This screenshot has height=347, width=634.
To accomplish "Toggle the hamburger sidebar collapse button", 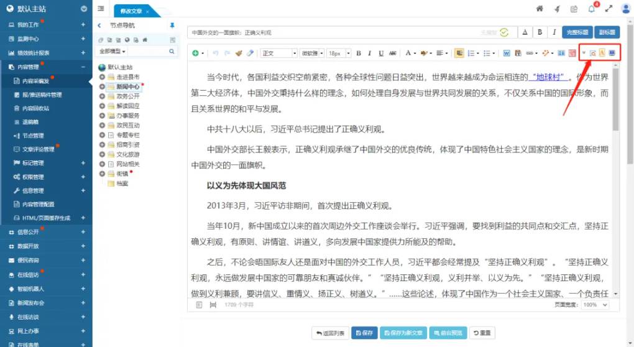I will point(101,9).
